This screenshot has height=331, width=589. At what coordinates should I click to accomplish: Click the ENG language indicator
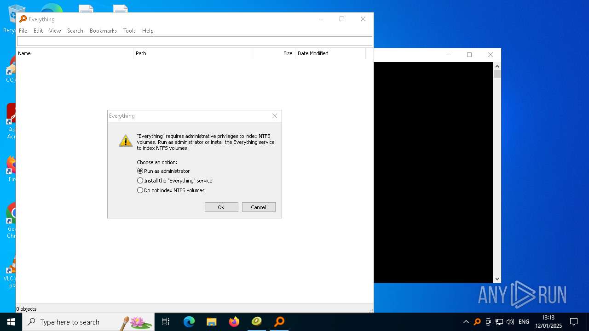[x=524, y=322]
